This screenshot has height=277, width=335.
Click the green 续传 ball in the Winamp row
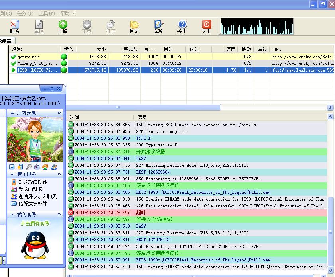[x=64, y=63]
